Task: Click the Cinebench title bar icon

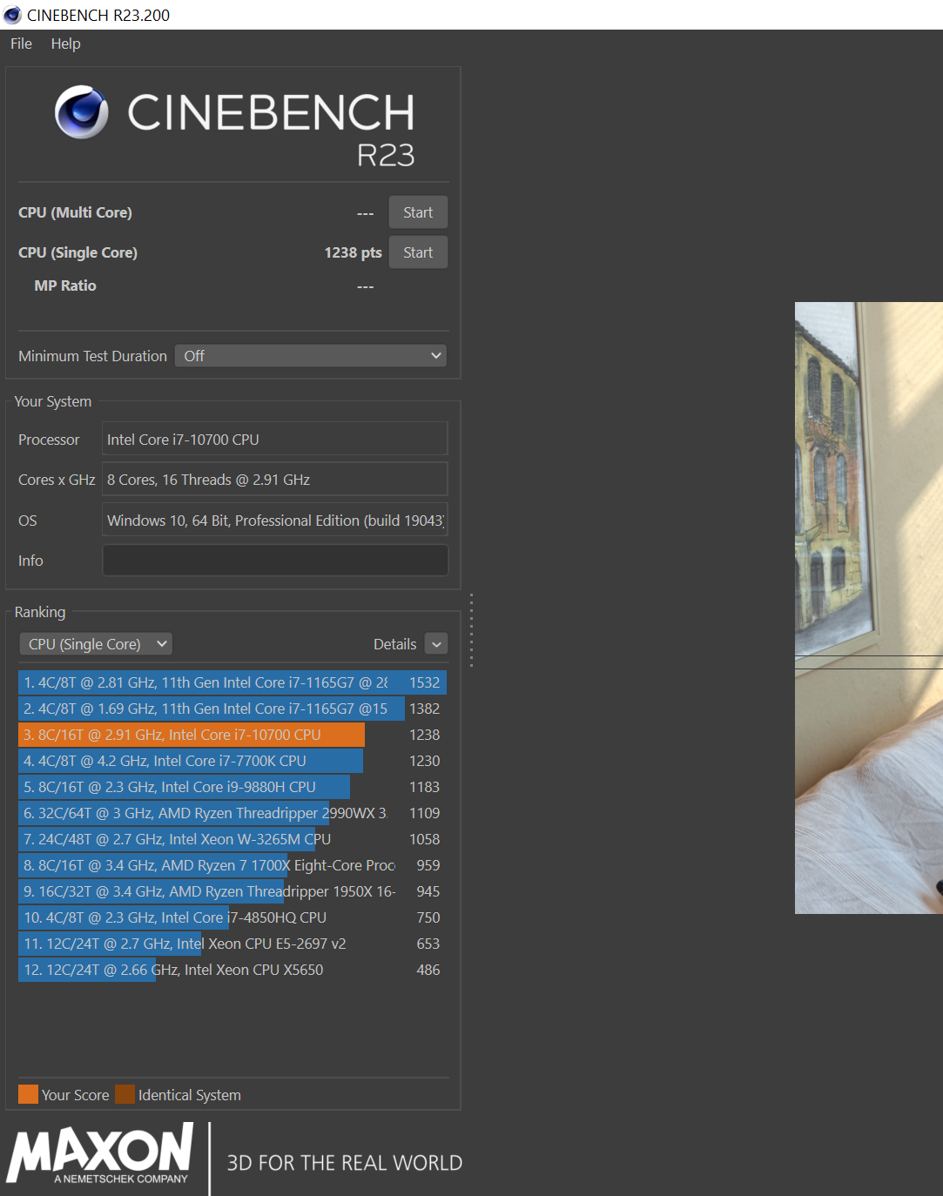Action: pyautogui.click(x=12, y=15)
